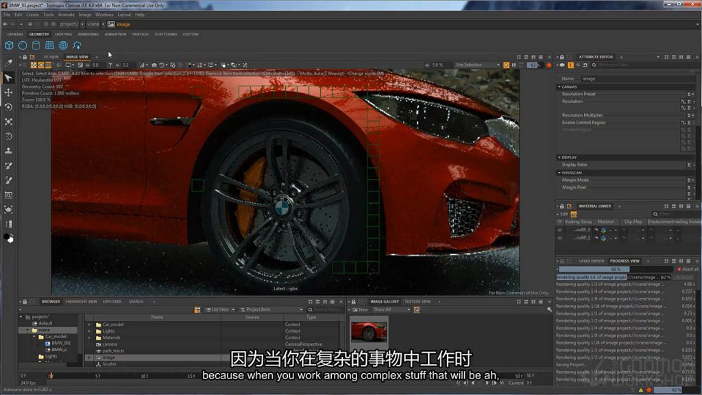Click the Name column header in browser
Screen dimensions: 702x395
pyautogui.click(x=157, y=317)
